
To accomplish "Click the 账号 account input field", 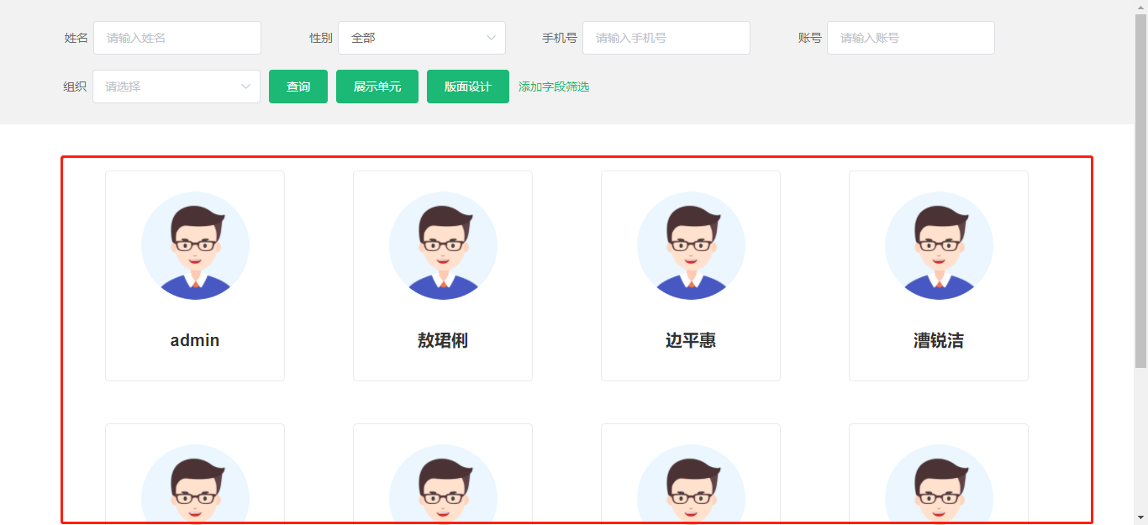I will tap(911, 38).
